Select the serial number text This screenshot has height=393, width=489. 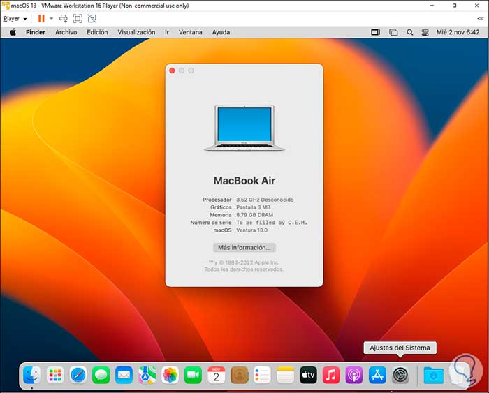coord(272,223)
